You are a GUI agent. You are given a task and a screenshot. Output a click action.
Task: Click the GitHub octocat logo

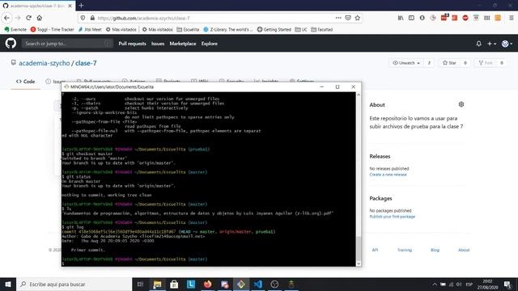(x=11, y=44)
